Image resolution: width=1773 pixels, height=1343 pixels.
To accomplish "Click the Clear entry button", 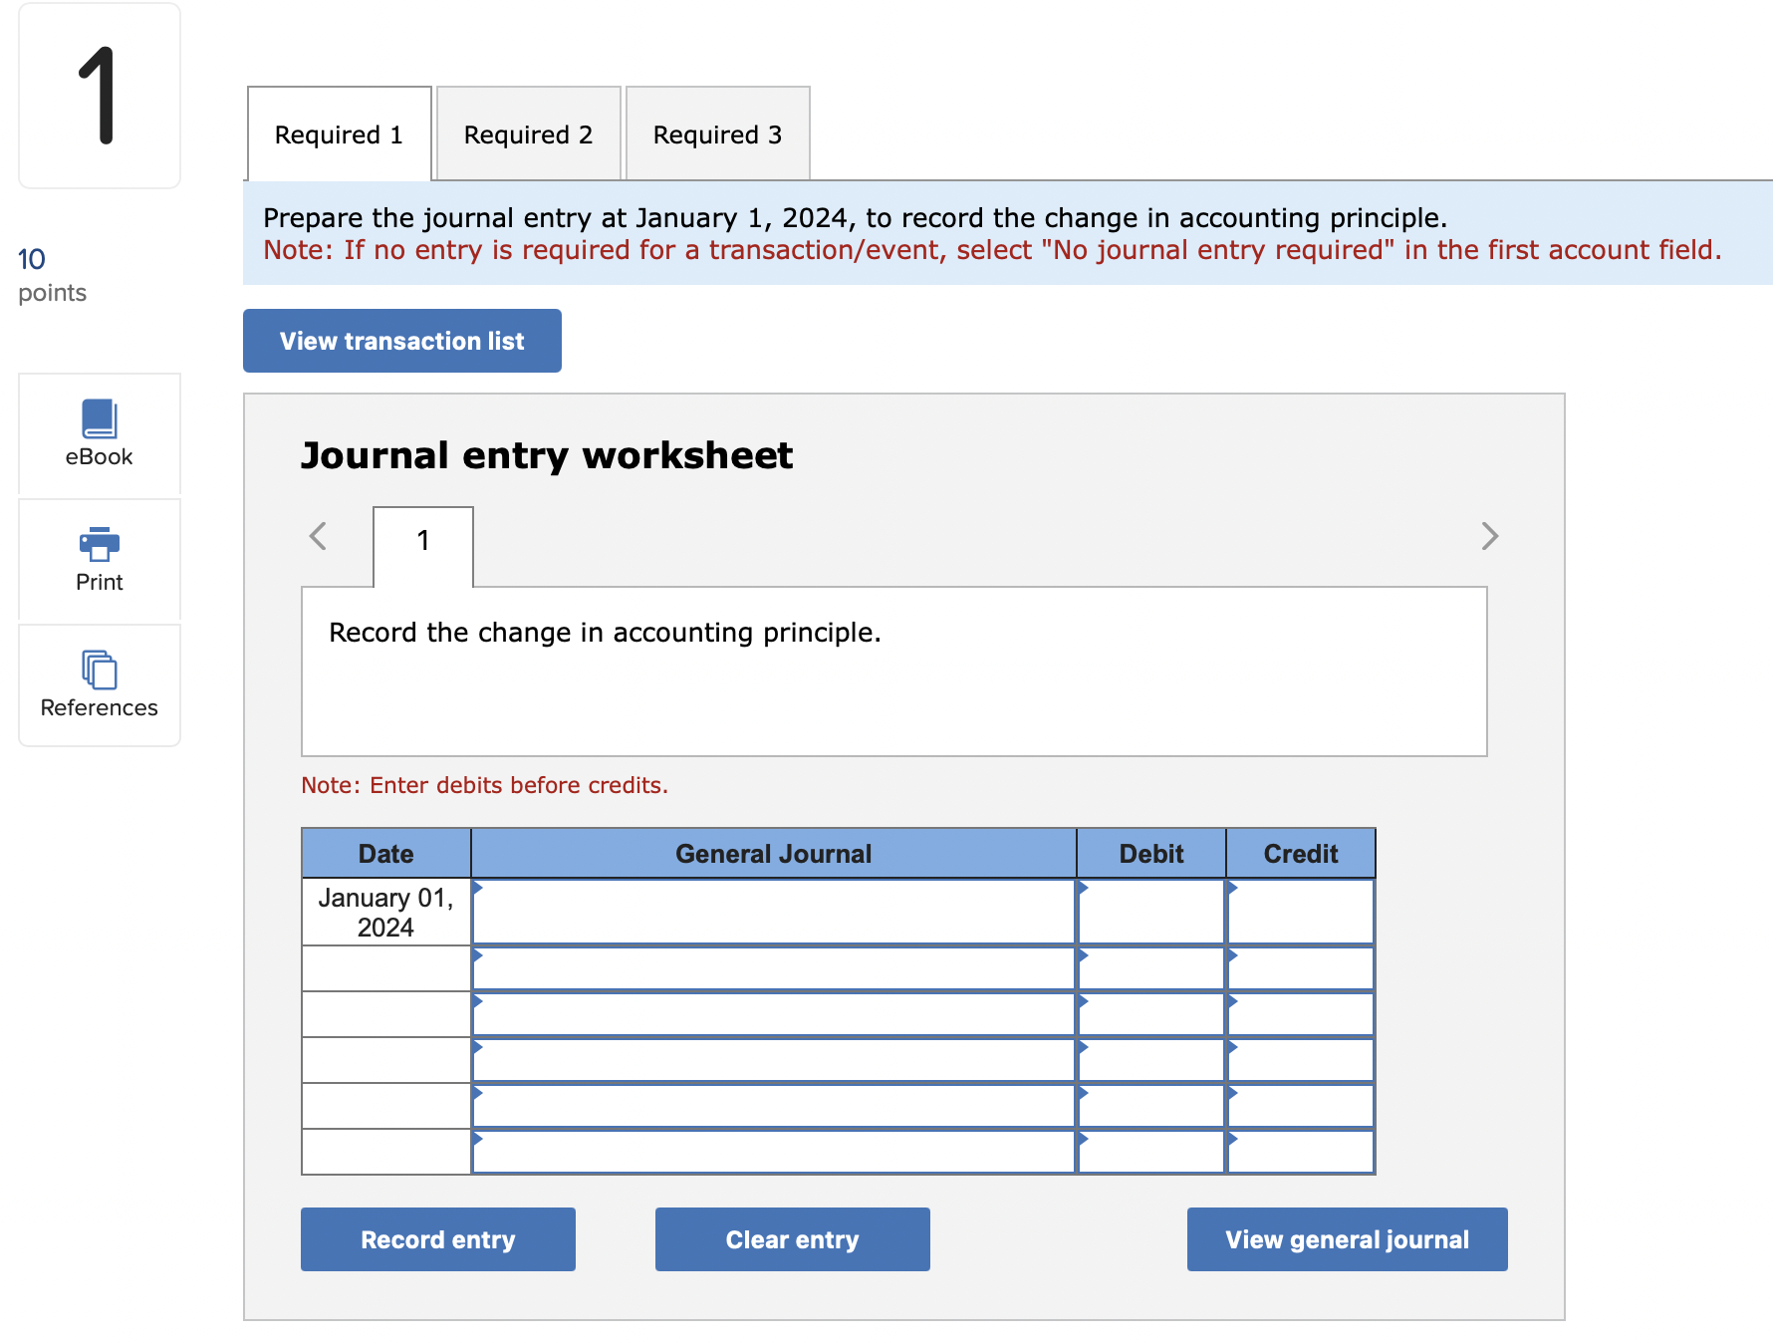I will 793,1239.
